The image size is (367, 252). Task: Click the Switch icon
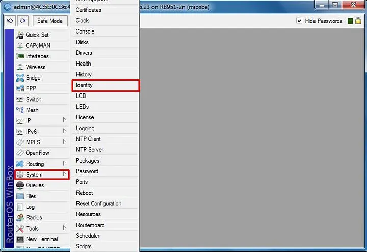click(20, 100)
